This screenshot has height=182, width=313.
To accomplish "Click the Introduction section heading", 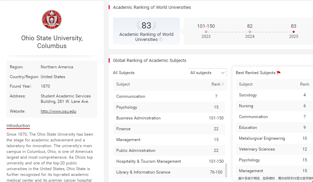I will coord(18,126).
